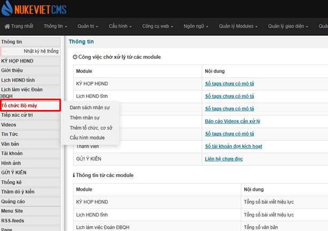Screen dimensions: 328x231
Task: Go to Trang nhất home icon
Action: pos(18,26)
